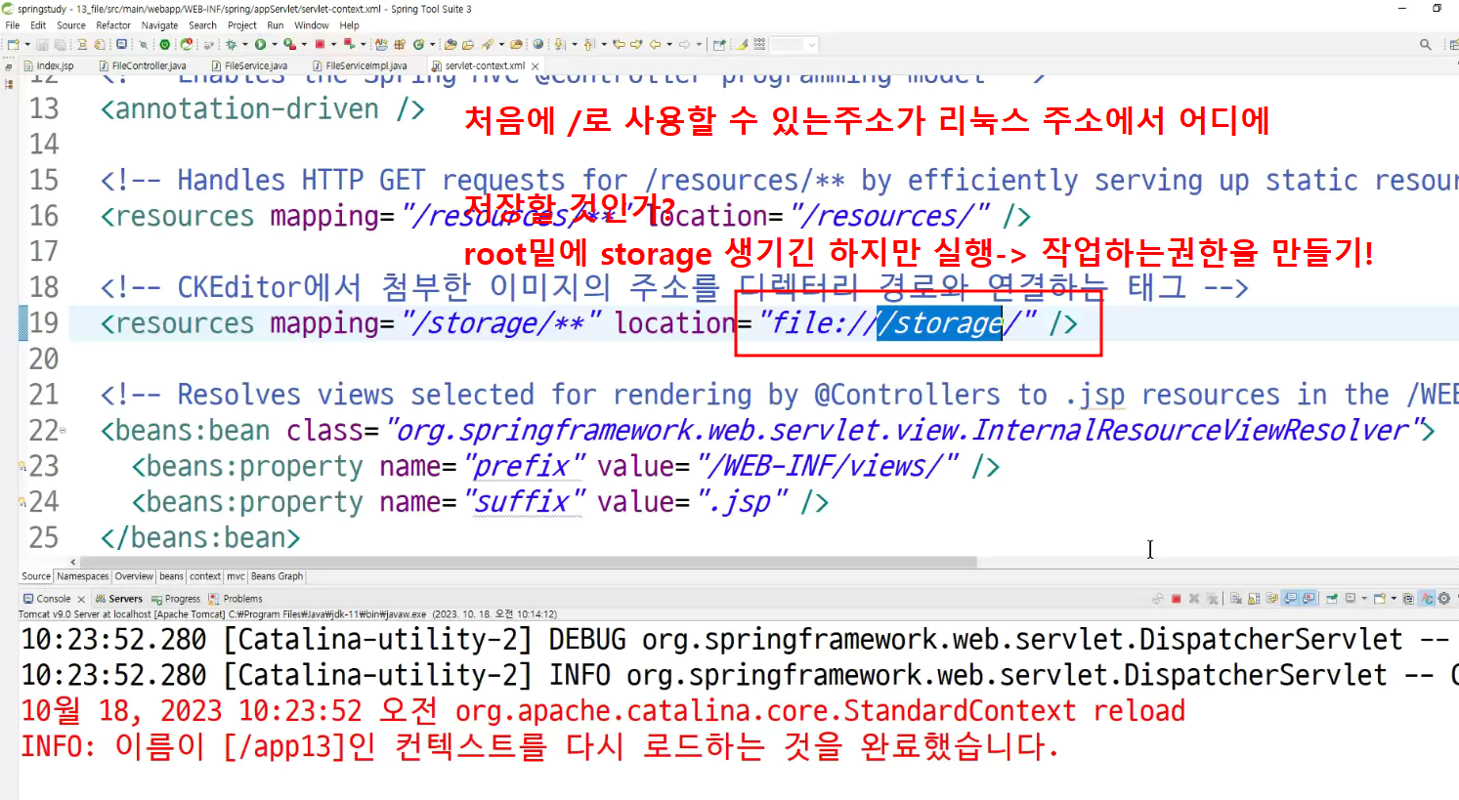Viewport: 1459px width, 800px height.
Task: Switch to the FileService.java editor tab
Action: pos(249,65)
